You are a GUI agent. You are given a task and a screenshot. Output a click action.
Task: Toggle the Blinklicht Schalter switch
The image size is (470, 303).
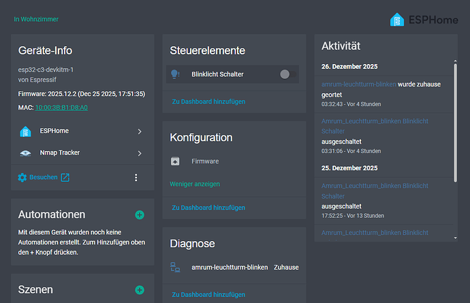click(286, 74)
